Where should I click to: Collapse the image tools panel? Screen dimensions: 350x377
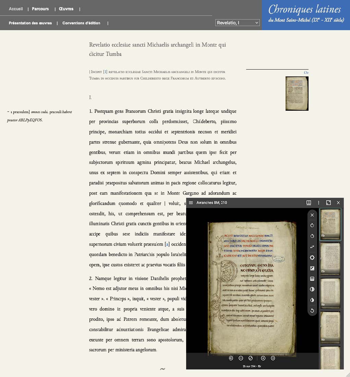[x=312, y=215]
